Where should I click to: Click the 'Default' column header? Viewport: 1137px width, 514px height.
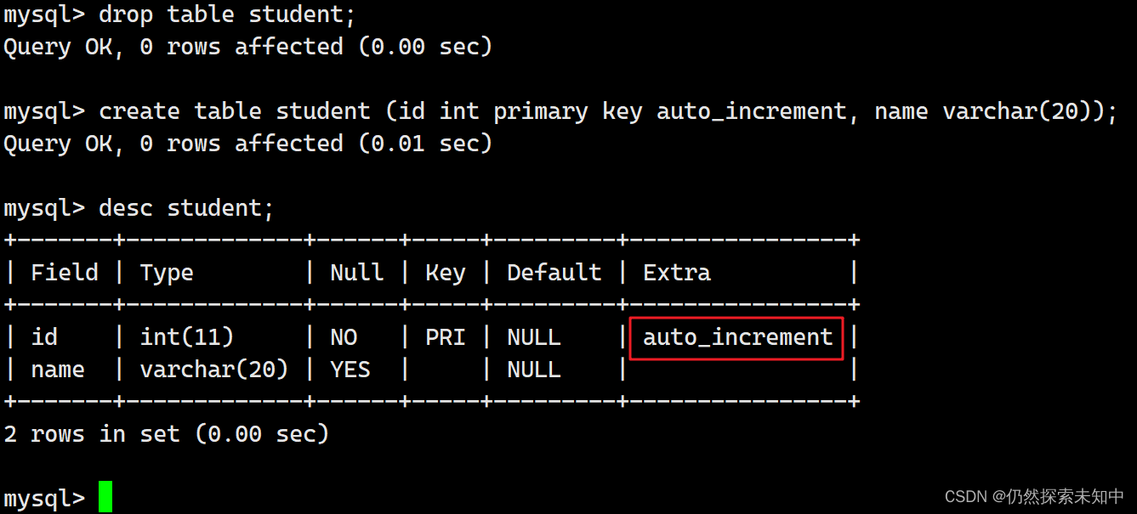554,273
